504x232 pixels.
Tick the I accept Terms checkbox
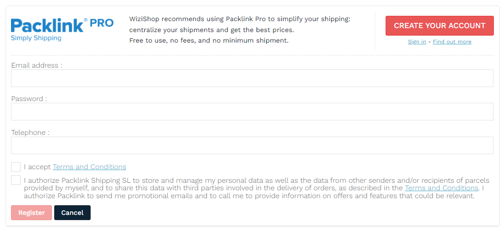click(x=16, y=167)
